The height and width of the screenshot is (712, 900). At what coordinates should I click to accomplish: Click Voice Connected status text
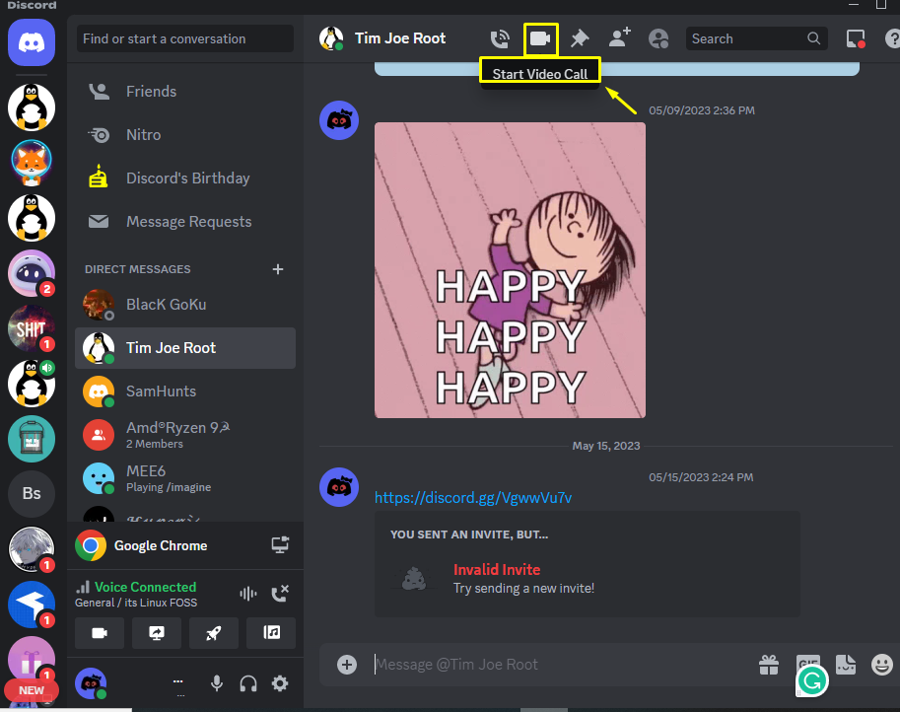pyautogui.click(x=145, y=587)
